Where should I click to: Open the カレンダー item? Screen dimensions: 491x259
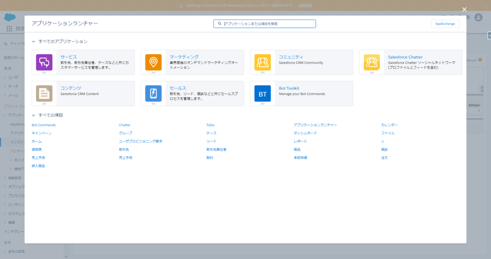tap(389, 125)
